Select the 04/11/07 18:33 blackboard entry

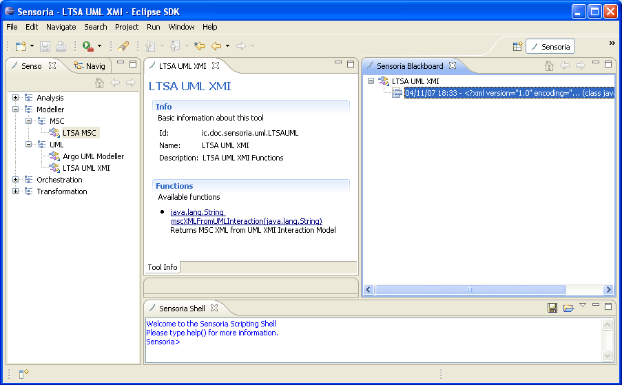point(509,93)
